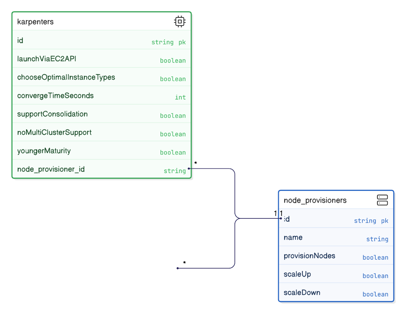
Task: Select the chooseOptimalInstanceTypes field
Action: pyautogui.click(x=101, y=77)
